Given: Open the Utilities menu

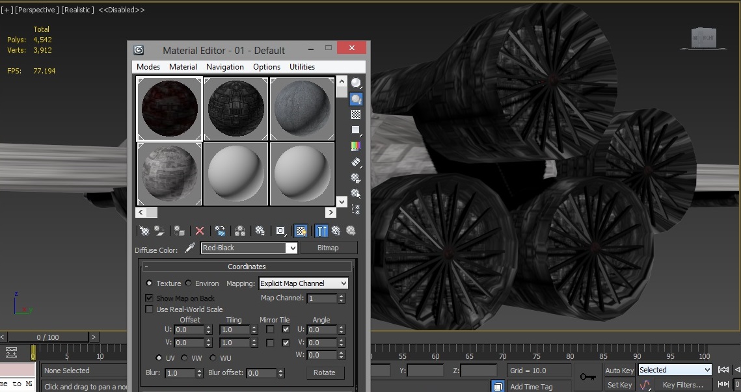Looking at the screenshot, I should (302, 66).
